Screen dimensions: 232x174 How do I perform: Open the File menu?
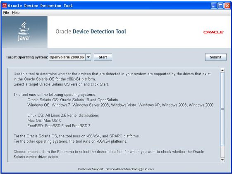[x=6, y=13]
